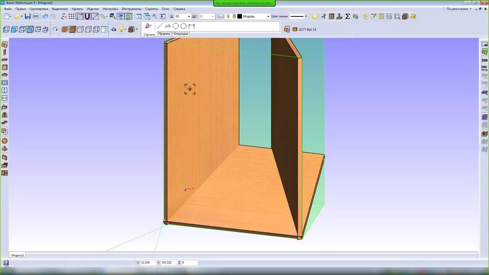Screen dimensions: 489x275
Task: Click the material panels icon beside ДСП бук 16
Action: (287, 29)
